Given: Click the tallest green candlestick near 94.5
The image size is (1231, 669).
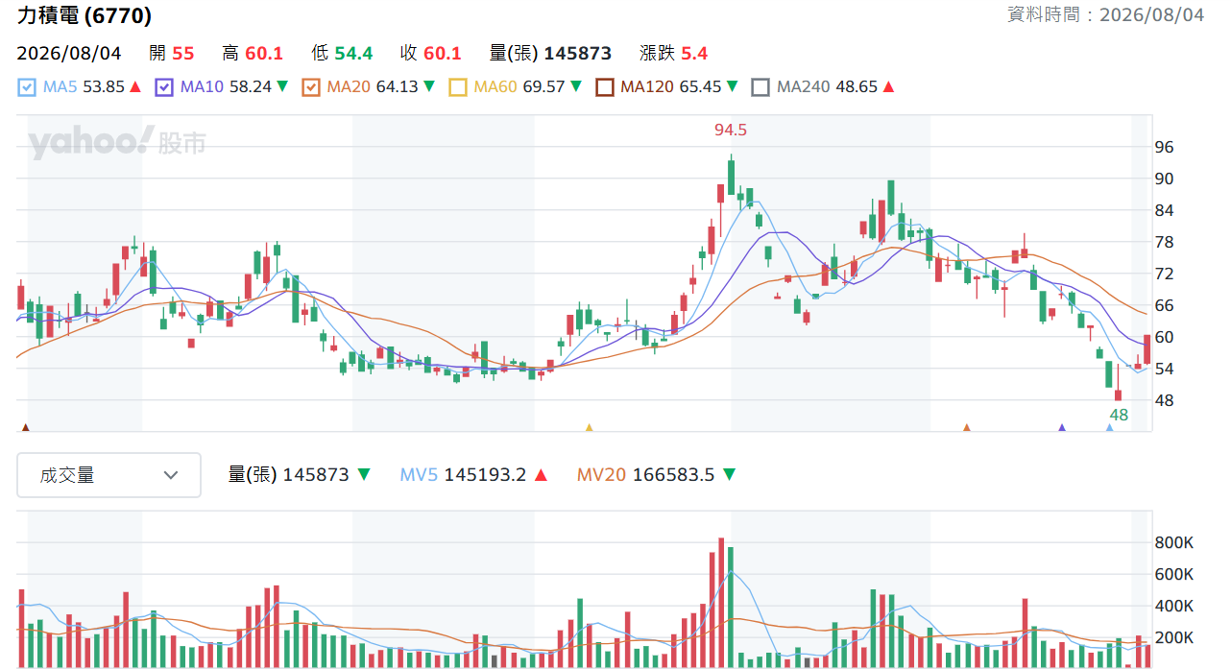Looking at the screenshot, I should click(x=731, y=177).
